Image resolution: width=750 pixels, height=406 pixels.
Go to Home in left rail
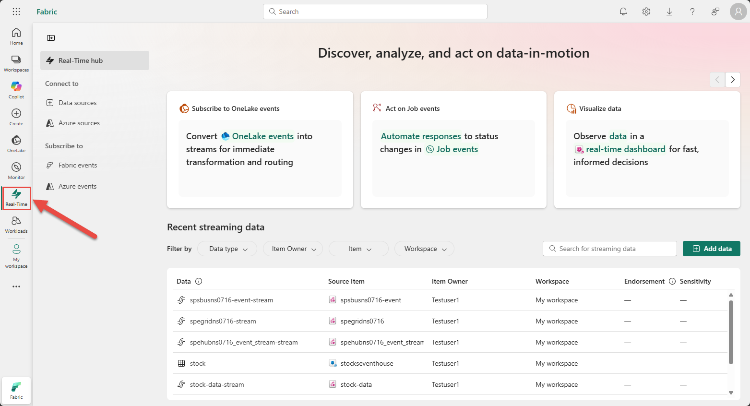click(16, 36)
